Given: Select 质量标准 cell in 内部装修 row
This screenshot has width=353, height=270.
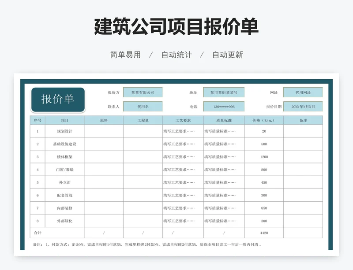Looking at the screenshot, I should [x=224, y=208].
